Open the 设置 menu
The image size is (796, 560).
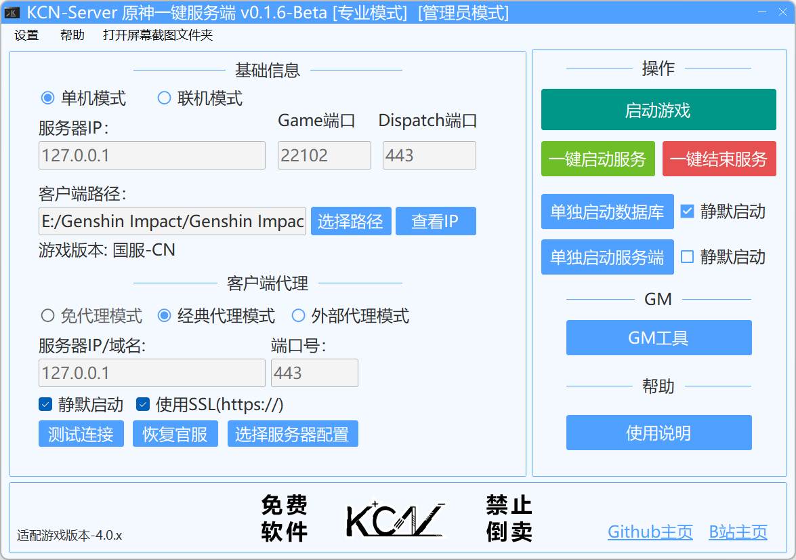tap(26, 35)
